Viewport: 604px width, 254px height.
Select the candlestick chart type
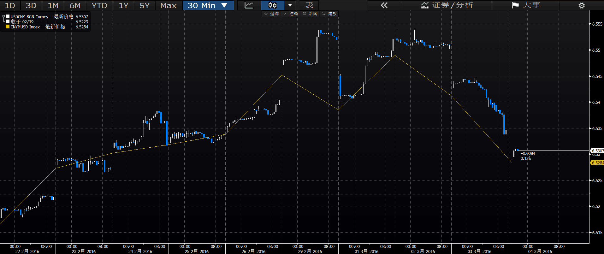click(273, 5)
